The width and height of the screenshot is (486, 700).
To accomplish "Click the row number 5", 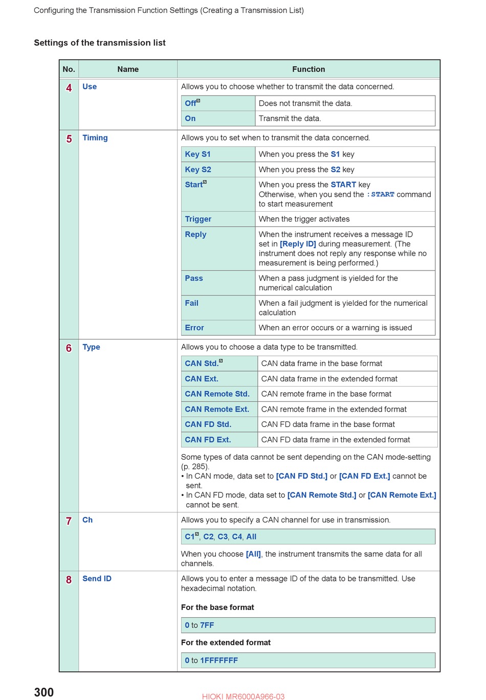I will coord(69,139).
